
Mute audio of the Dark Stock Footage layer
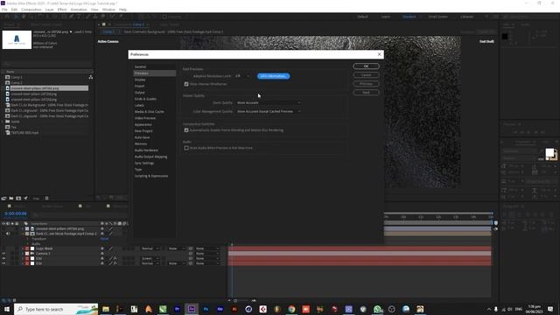click(8, 234)
